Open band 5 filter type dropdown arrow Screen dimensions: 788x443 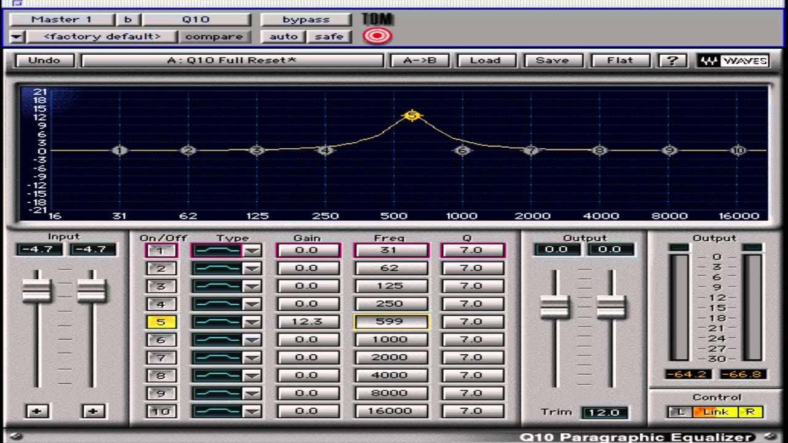click(x=252, y=322)
